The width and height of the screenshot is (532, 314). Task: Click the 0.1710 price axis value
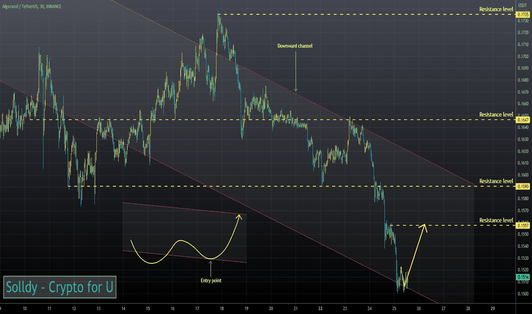tap(523, 45)
